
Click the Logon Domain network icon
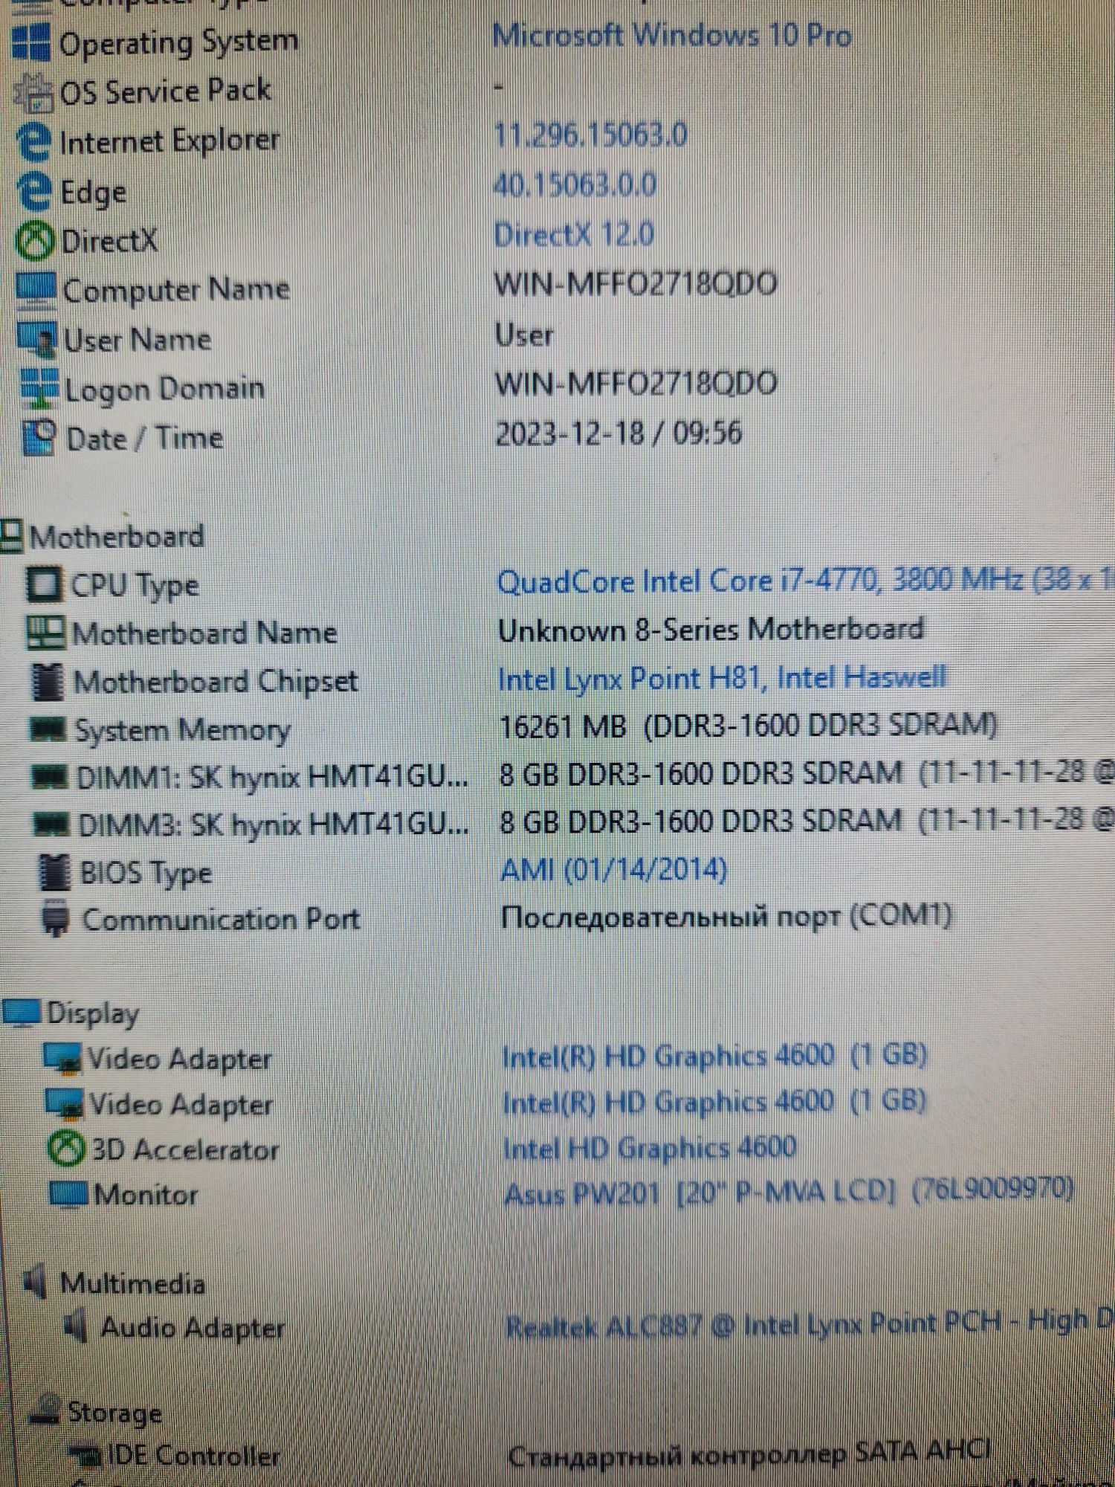tap(39, 389)
